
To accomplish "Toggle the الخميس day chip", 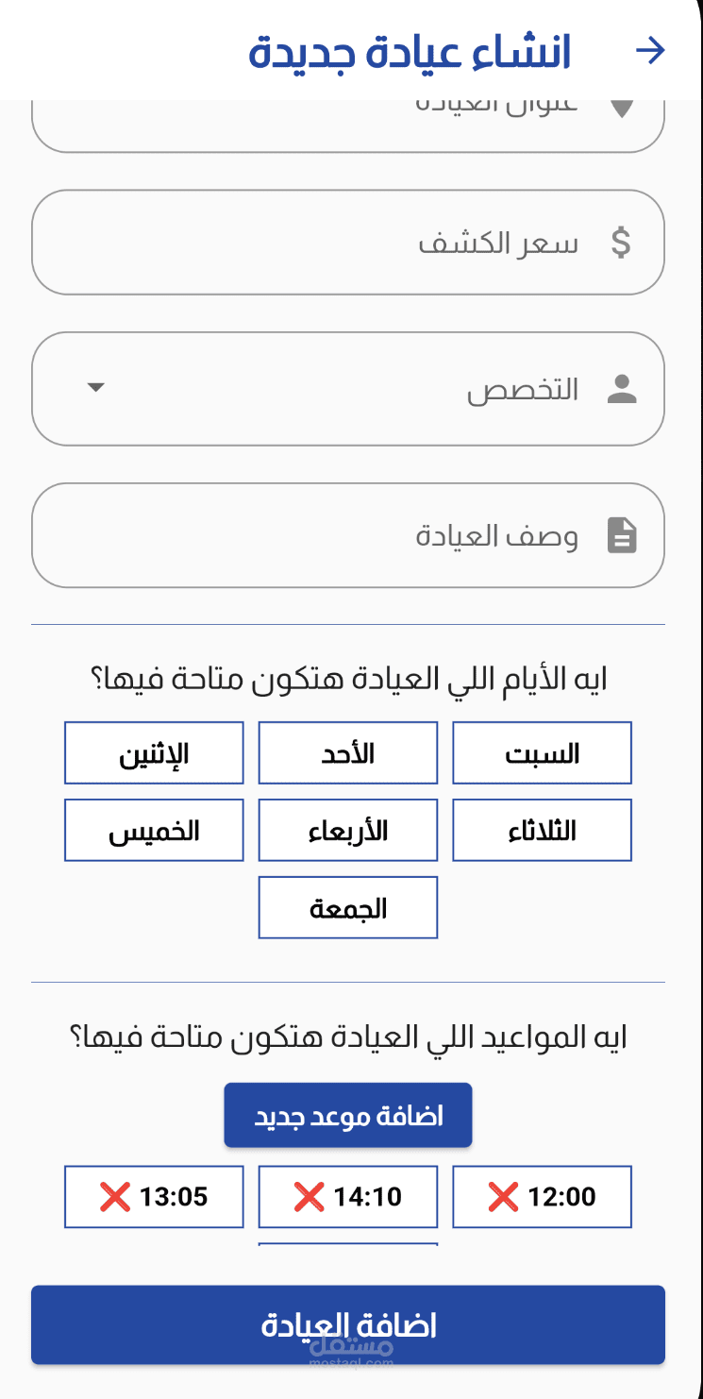I will [154, 831].
